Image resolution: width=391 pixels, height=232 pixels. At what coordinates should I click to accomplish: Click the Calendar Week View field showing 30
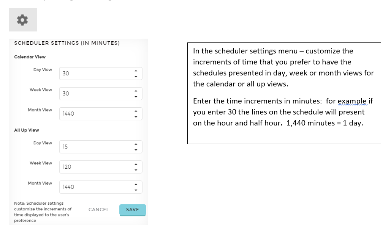click(x=101, y=94)
